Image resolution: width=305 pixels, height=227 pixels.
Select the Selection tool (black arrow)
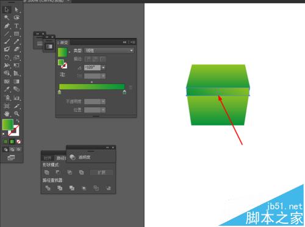pyautogui.click(x=7, y=10)
